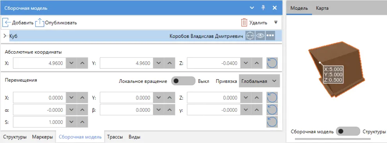Decrease absolute Y coordinate value
This screenshot has height=143, width=387.
(x=158, y=63)
